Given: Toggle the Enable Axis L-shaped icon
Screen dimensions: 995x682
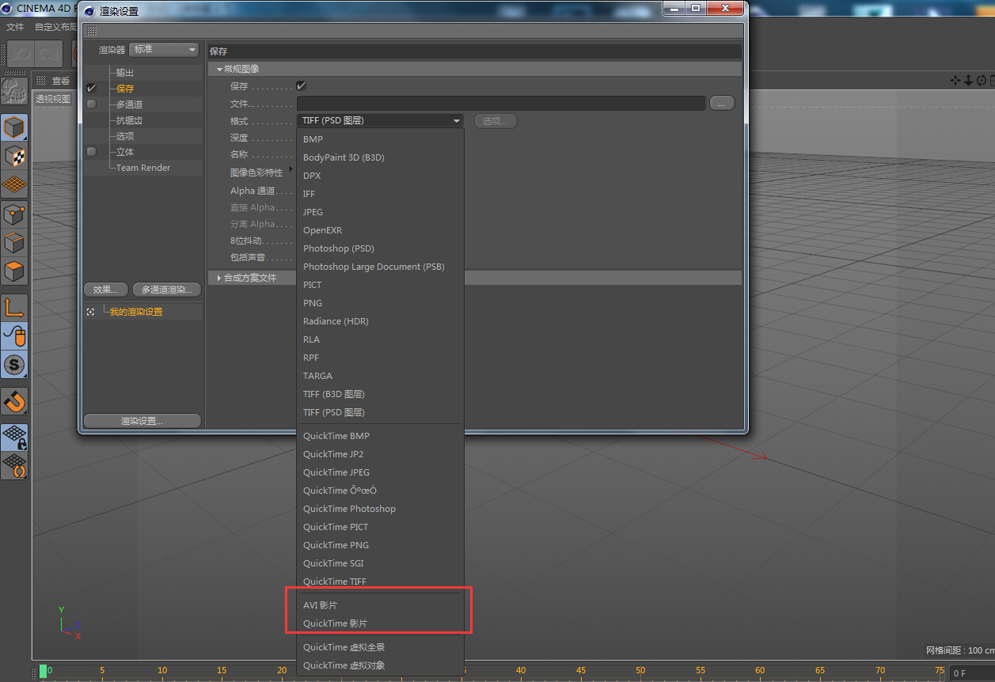Looking at the screenshot, I should point(14,308).
